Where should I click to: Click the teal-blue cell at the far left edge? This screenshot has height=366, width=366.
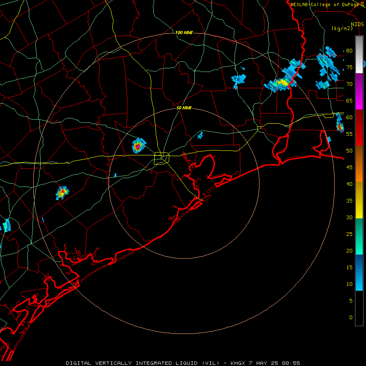pyautogui.click(x=7, y=225)
